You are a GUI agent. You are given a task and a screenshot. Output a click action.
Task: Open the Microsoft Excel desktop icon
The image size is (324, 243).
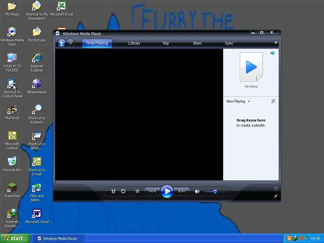pyautogui.click(x=61, y=9)
